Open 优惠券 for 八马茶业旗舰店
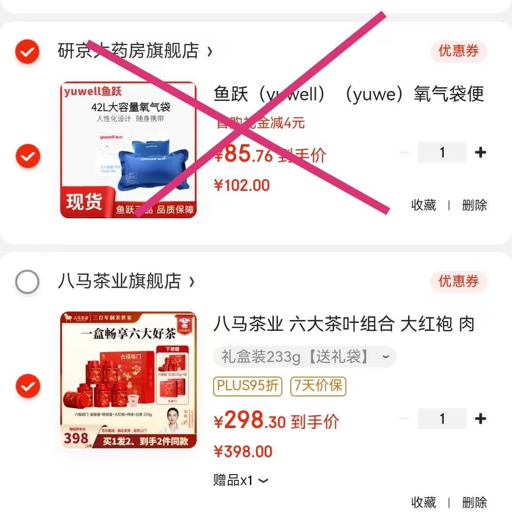The image size is (512, 518). [x=458, y=281]
